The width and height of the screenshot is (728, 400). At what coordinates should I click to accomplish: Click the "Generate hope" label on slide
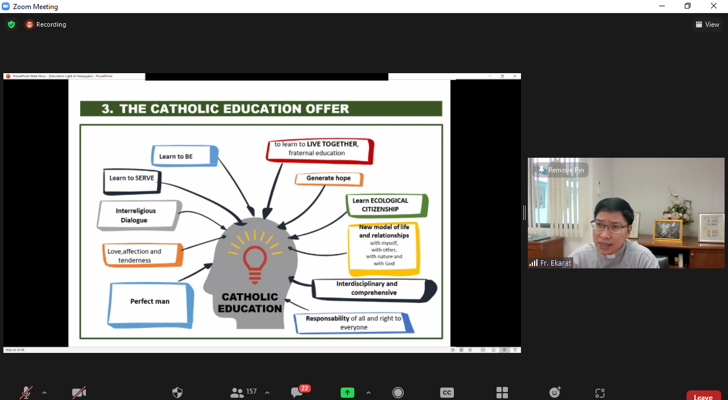tap(329, 179)
